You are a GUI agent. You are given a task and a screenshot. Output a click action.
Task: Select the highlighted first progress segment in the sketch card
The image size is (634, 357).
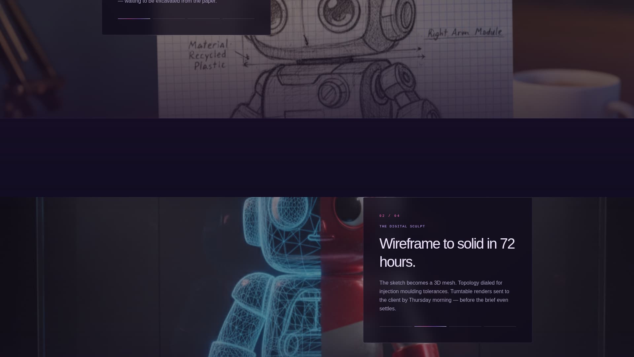tap(134, 19)
